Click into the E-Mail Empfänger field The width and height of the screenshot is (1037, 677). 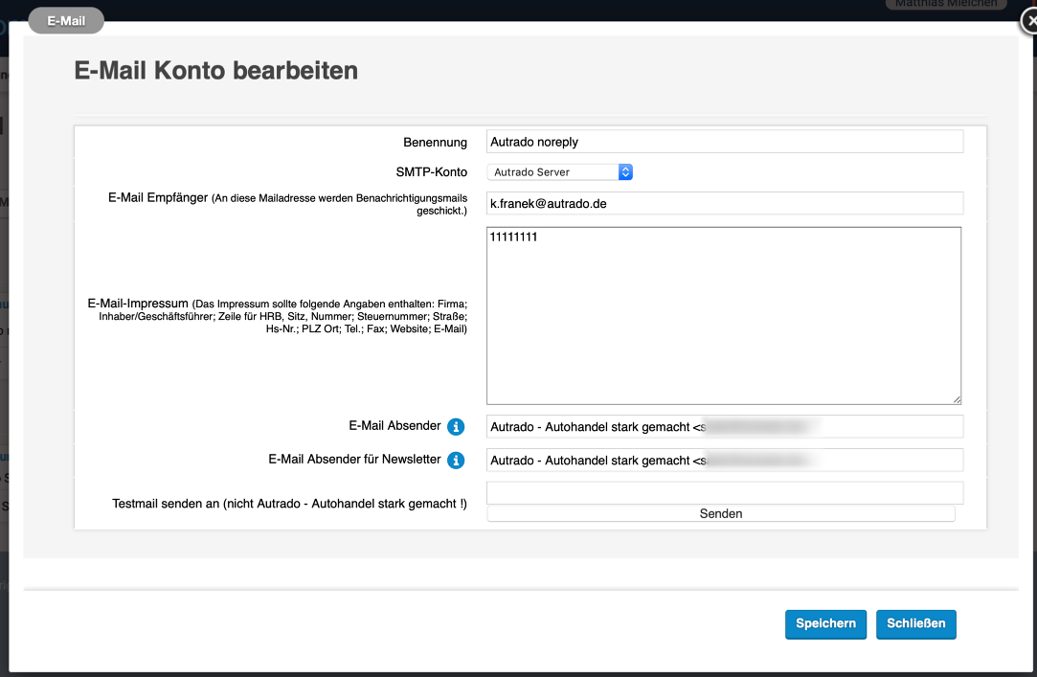coord(724,204)
